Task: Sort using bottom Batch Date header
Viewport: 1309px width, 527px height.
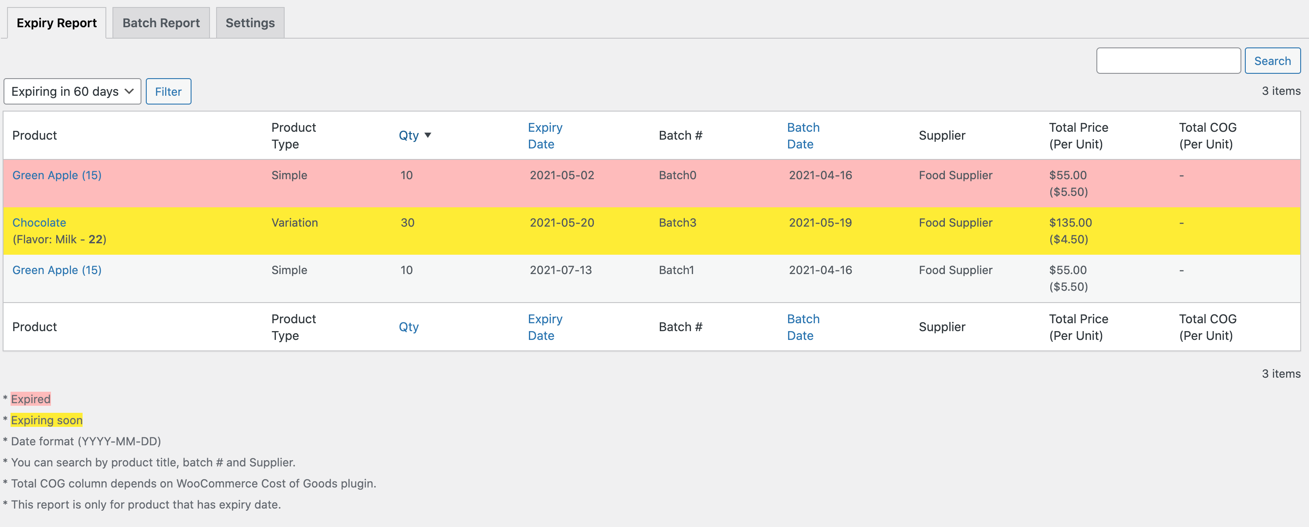Action: pos(803,327)
